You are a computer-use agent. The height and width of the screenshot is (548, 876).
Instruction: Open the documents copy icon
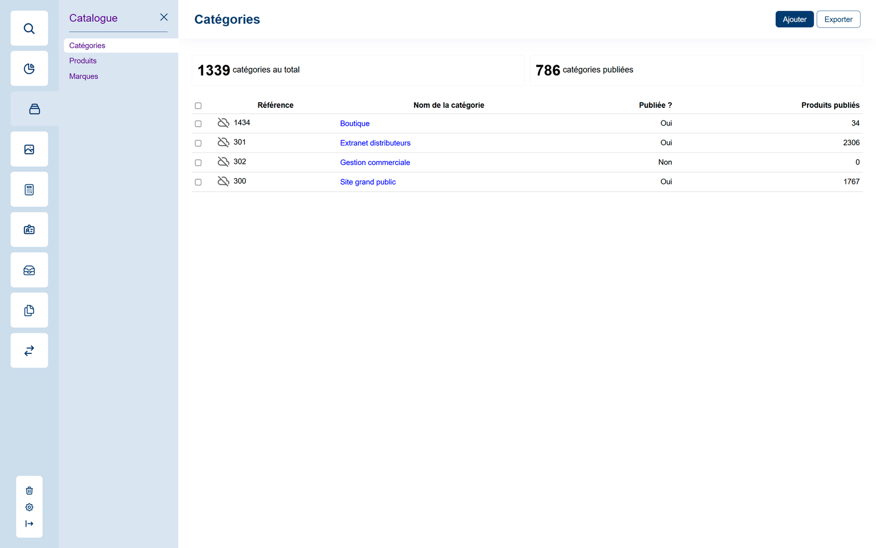29,311
